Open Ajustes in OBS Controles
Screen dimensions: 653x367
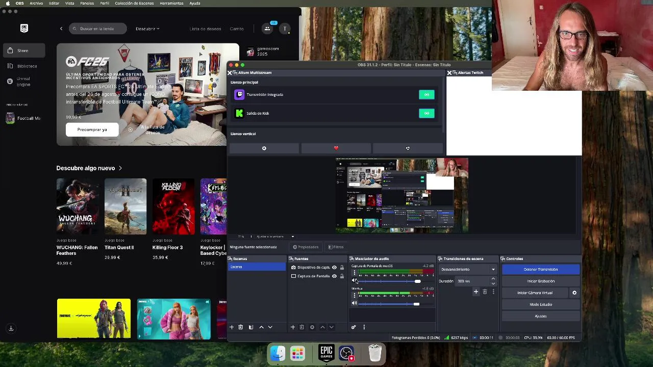541,316
